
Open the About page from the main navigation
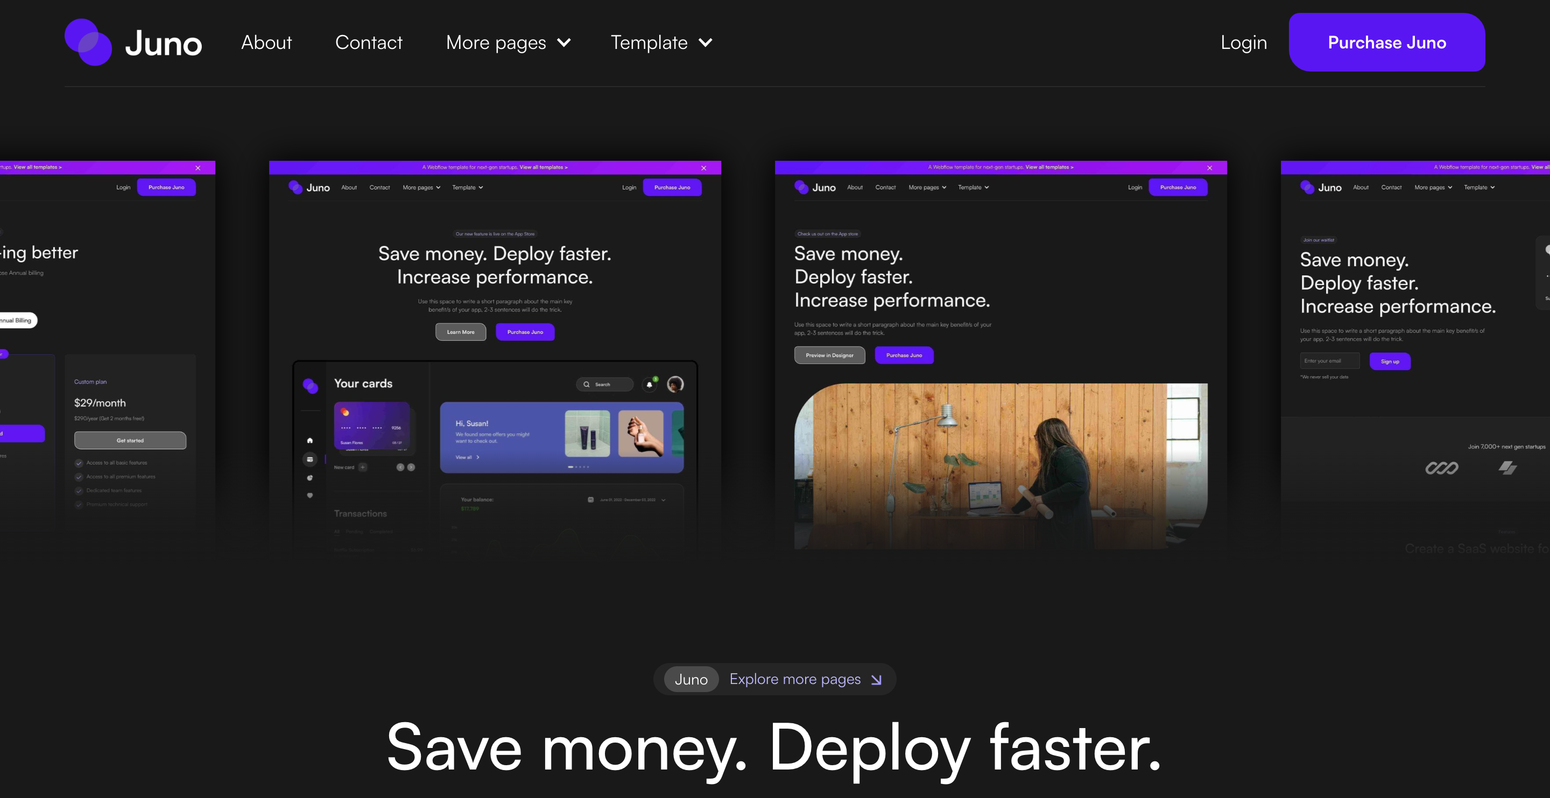(266, 42)
